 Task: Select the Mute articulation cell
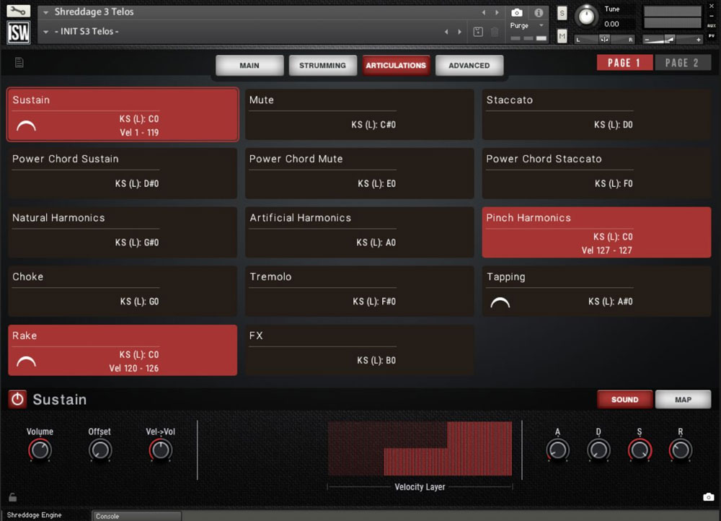360,115
